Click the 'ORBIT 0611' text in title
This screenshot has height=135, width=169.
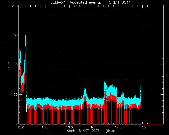[120, 2]
